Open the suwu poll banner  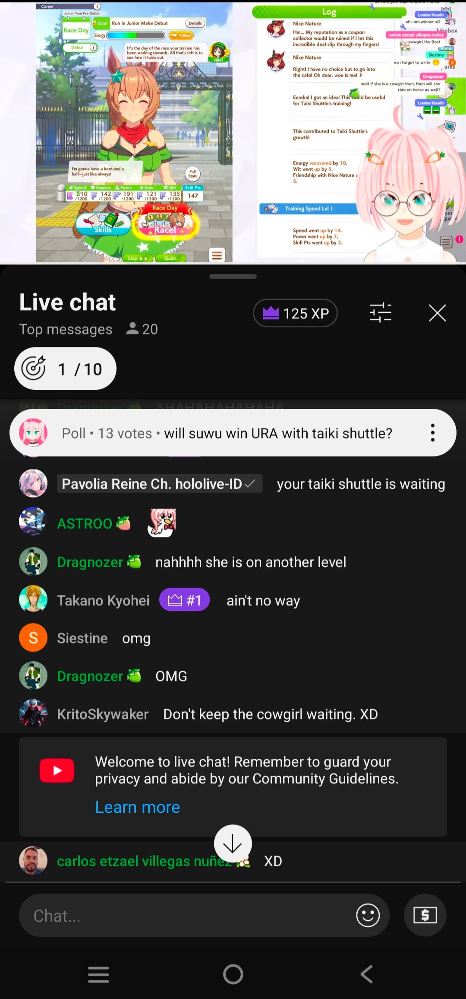click(233, 433)
